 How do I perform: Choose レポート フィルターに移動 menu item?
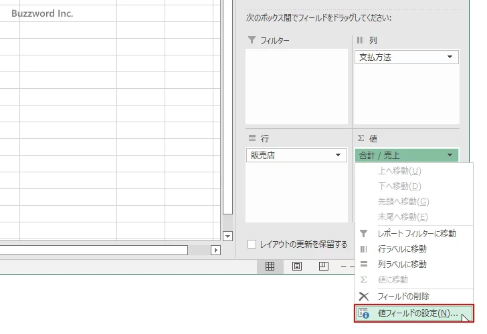[413, 233]
